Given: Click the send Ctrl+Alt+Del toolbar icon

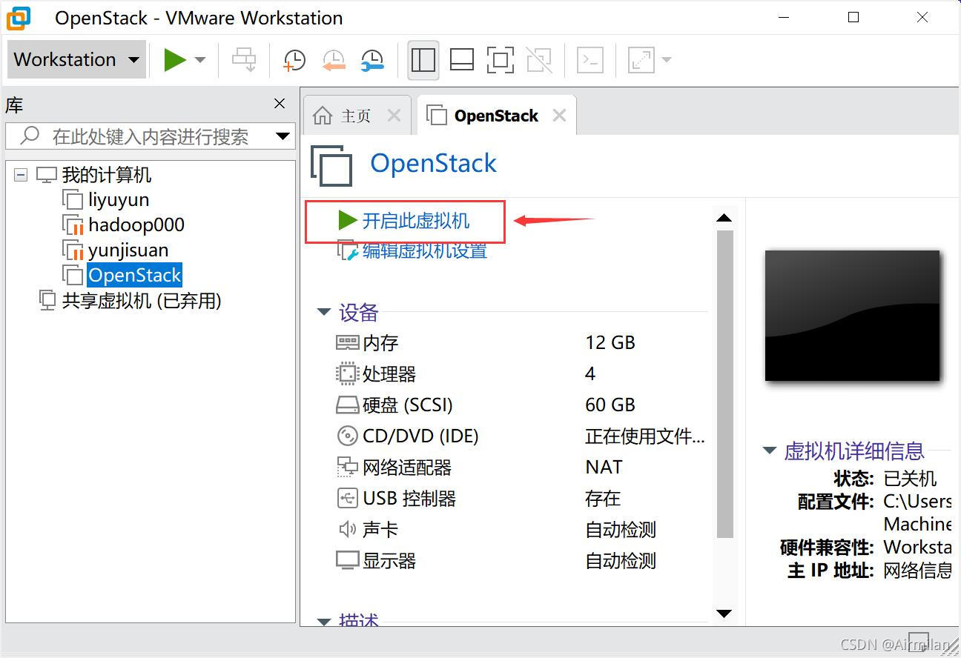Looking at the screenshot, I should [243, 60].
